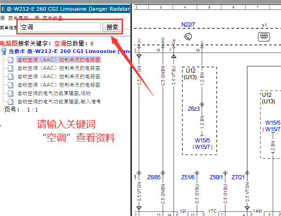The height and width of the screenshot is (216, 281).
Task: Click the document icon of the highlighted red entry
Action: point(11,60)
